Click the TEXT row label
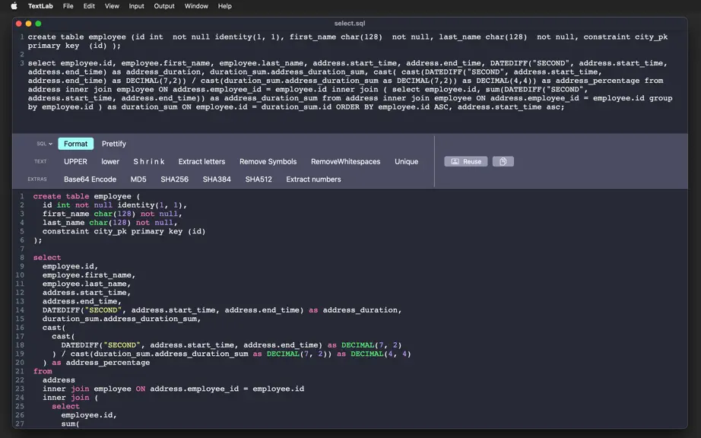 [x=40, y=161]
